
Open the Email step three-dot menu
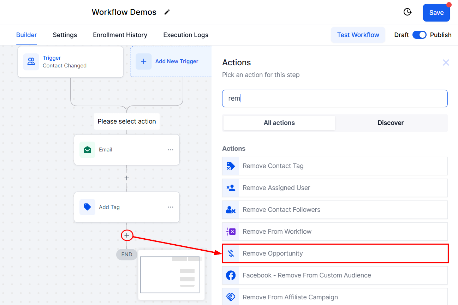(171, 150)
